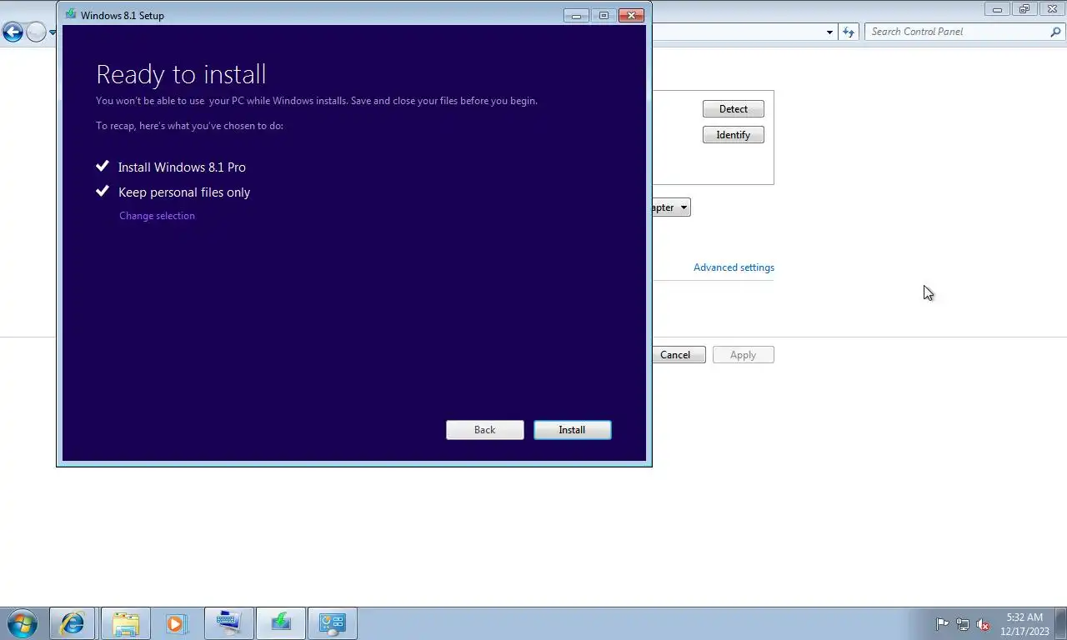
Task: Launch Internet Explorer from taskbar
Action: pyautogui.click(x=73, y=623)
